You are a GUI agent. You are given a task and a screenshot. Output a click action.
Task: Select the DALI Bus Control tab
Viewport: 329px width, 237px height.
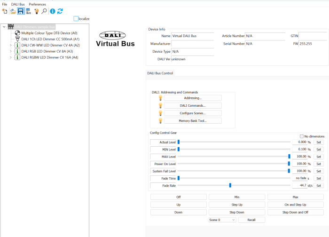[160, 73]
